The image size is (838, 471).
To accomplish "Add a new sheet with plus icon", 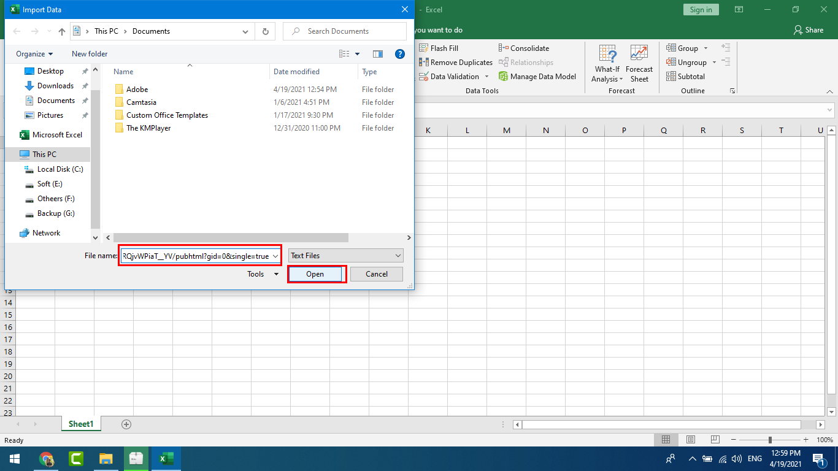I will point(126,424).
